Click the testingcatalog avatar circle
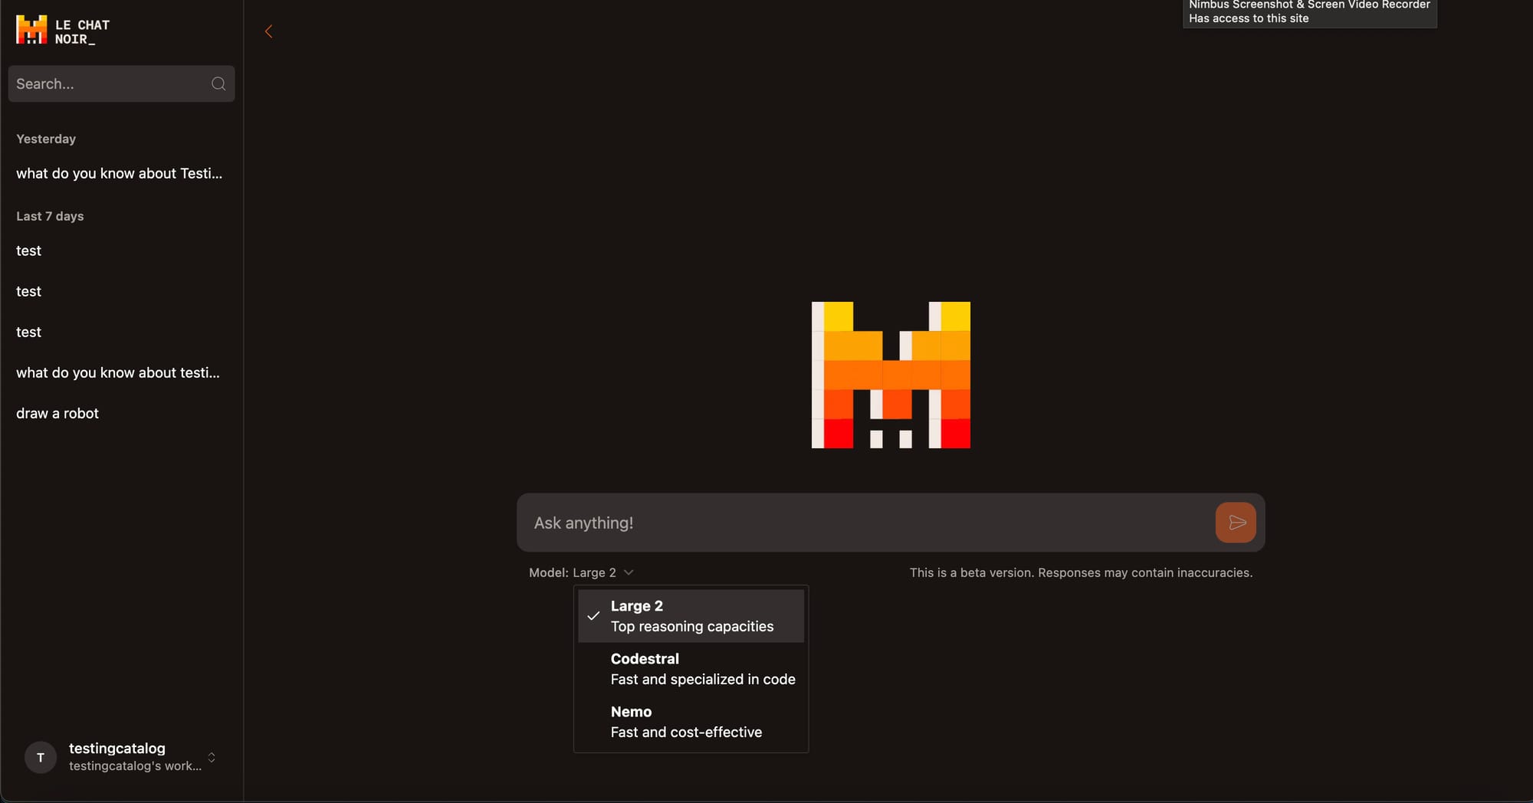The width and height of the screenshot is (1533, 803). [x=41, y=757]
